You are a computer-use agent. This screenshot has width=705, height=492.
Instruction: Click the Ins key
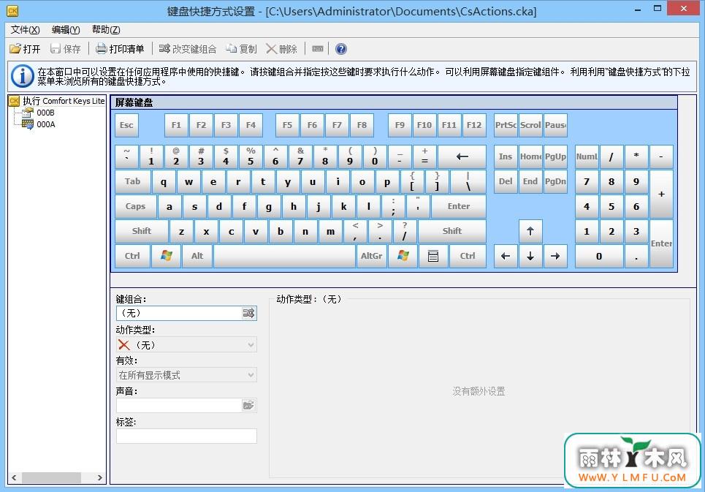506,156
